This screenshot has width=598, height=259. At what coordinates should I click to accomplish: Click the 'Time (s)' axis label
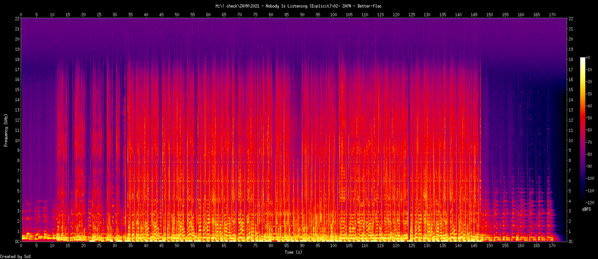pos(294,252)
